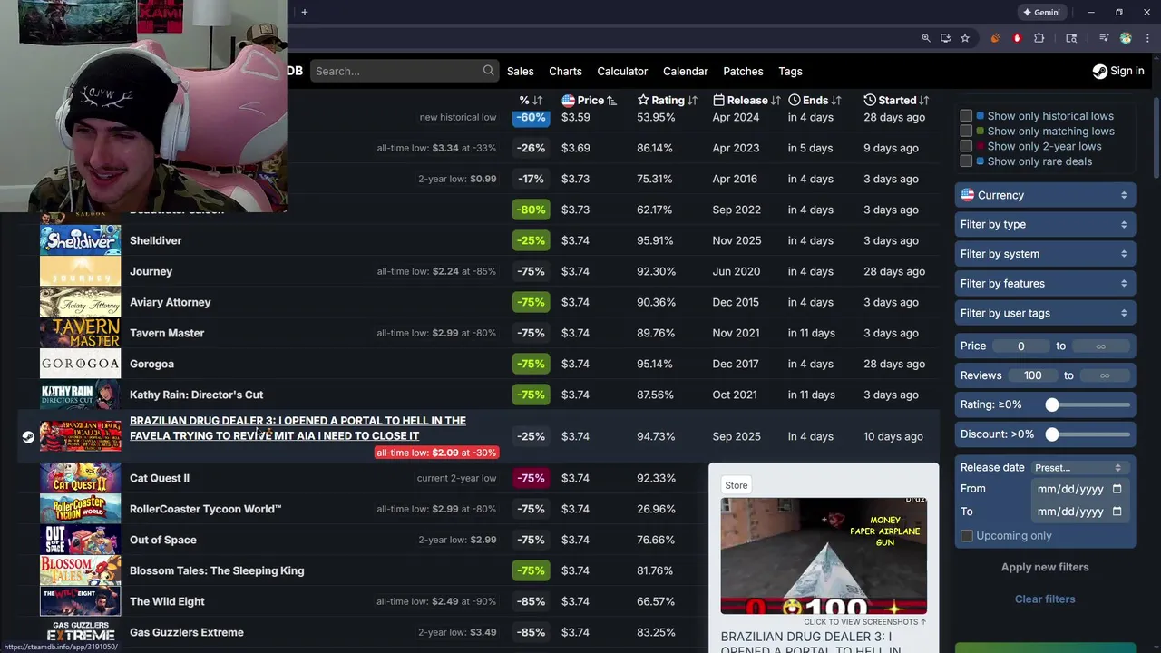
Task: Open the Release date Preset dropdown
Action: (x=1078, y=467)
